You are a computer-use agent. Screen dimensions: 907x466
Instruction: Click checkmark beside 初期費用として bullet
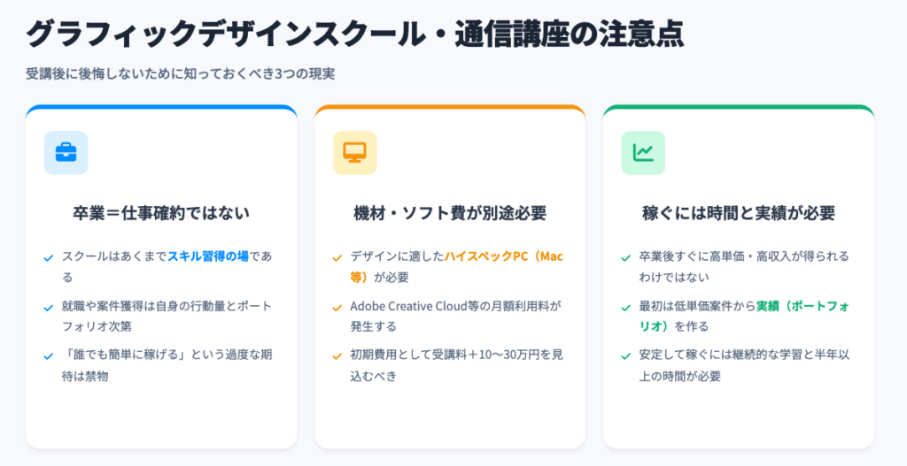[x=337, y=356]
